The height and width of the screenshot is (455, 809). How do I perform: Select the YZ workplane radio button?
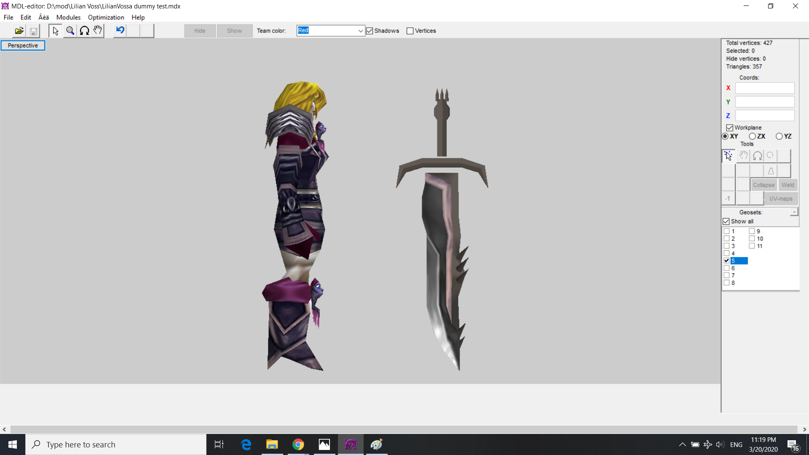tap(779, 136)
